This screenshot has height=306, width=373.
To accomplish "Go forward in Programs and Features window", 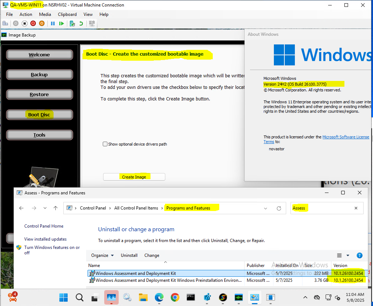I will 34,208.
